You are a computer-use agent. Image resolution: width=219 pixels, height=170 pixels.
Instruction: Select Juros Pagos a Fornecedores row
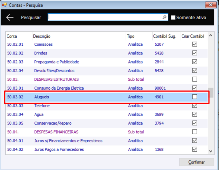tap(107, 149)
